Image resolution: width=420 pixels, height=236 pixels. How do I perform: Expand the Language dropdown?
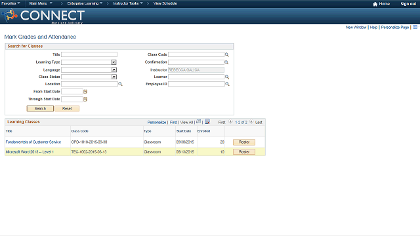coord(114,70)
